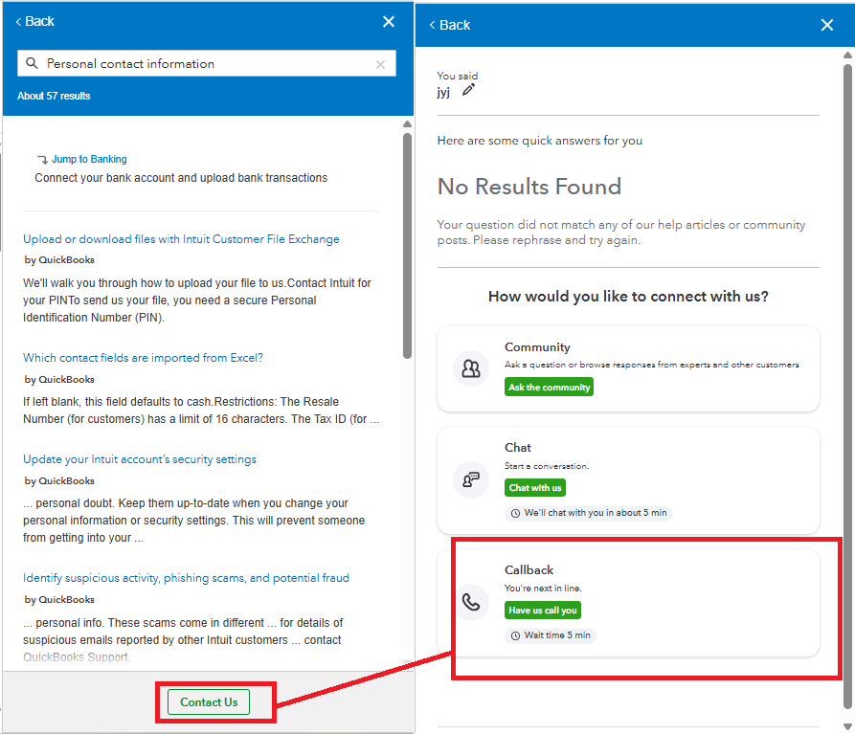855x734 pixels.
Task: Go Back in the left help panel
Action: 34,20
